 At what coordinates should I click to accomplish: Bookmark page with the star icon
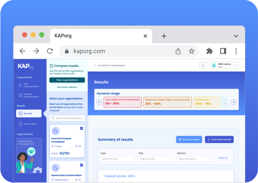(191, 51)
